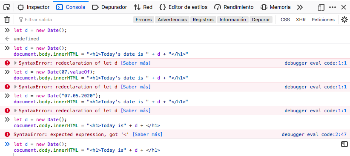Screen dimensions: 350x156
Task: Toggle the Peticiones filter
Action: (x=323, y=20)
